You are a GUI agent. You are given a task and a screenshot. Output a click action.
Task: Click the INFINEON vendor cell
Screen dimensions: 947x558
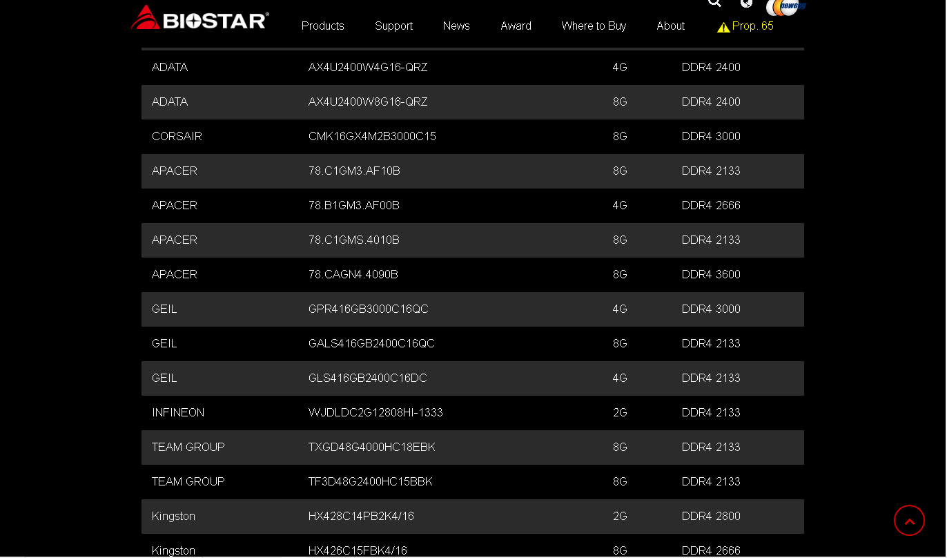pyautogui.click(x=178, y=412)
